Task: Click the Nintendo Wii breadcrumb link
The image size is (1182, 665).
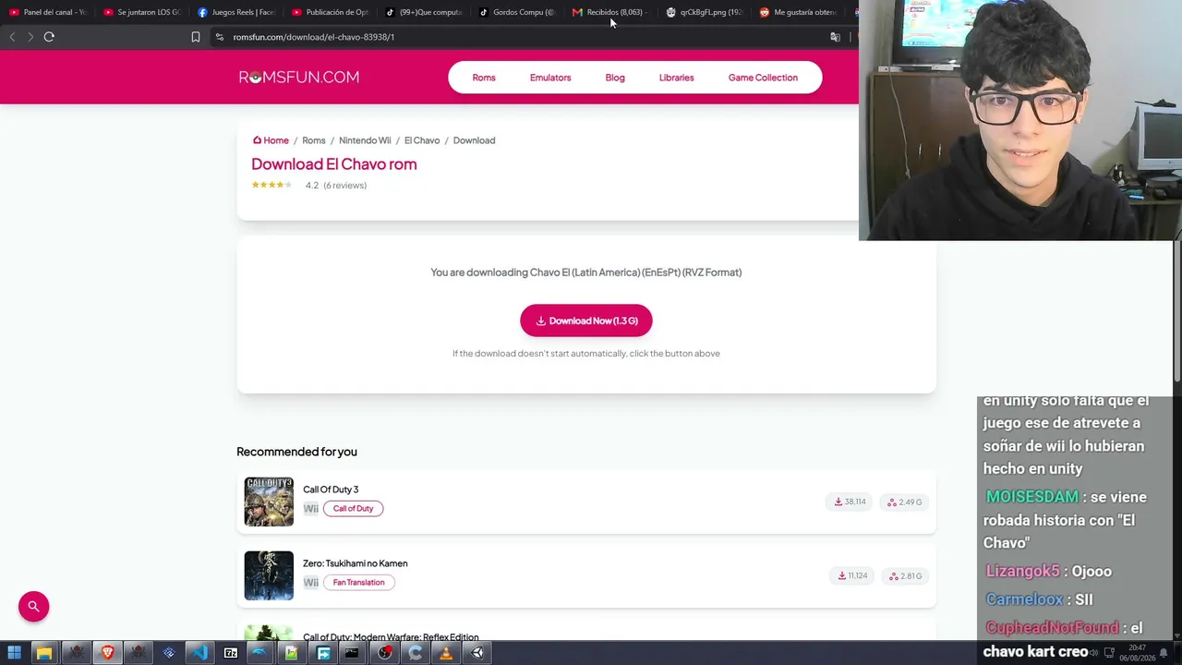Action: (365, 140)
